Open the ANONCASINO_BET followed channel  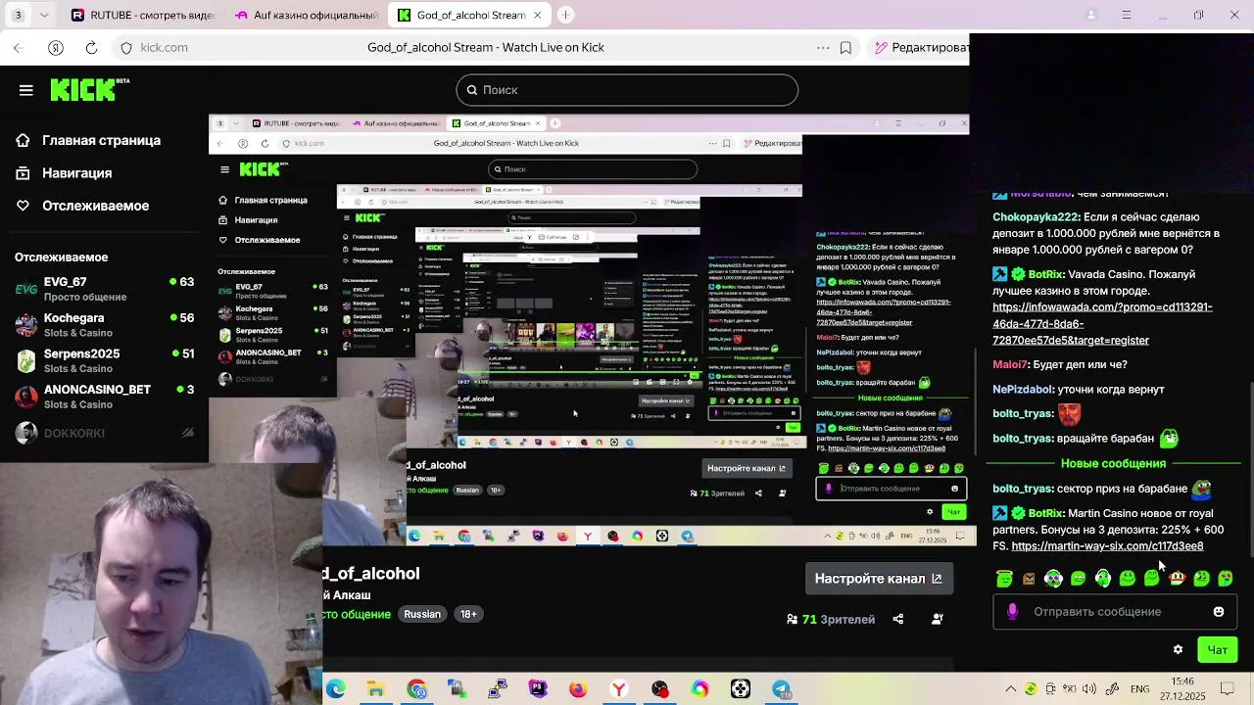point(104,397)
